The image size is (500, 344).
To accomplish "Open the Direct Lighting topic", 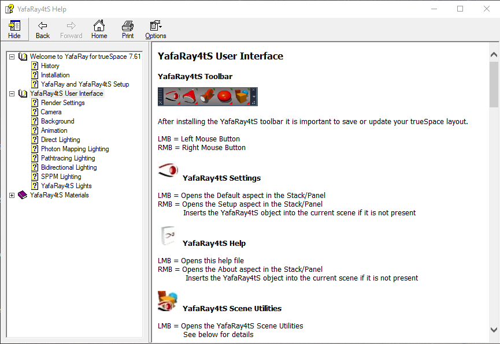I will pos(61,140).
